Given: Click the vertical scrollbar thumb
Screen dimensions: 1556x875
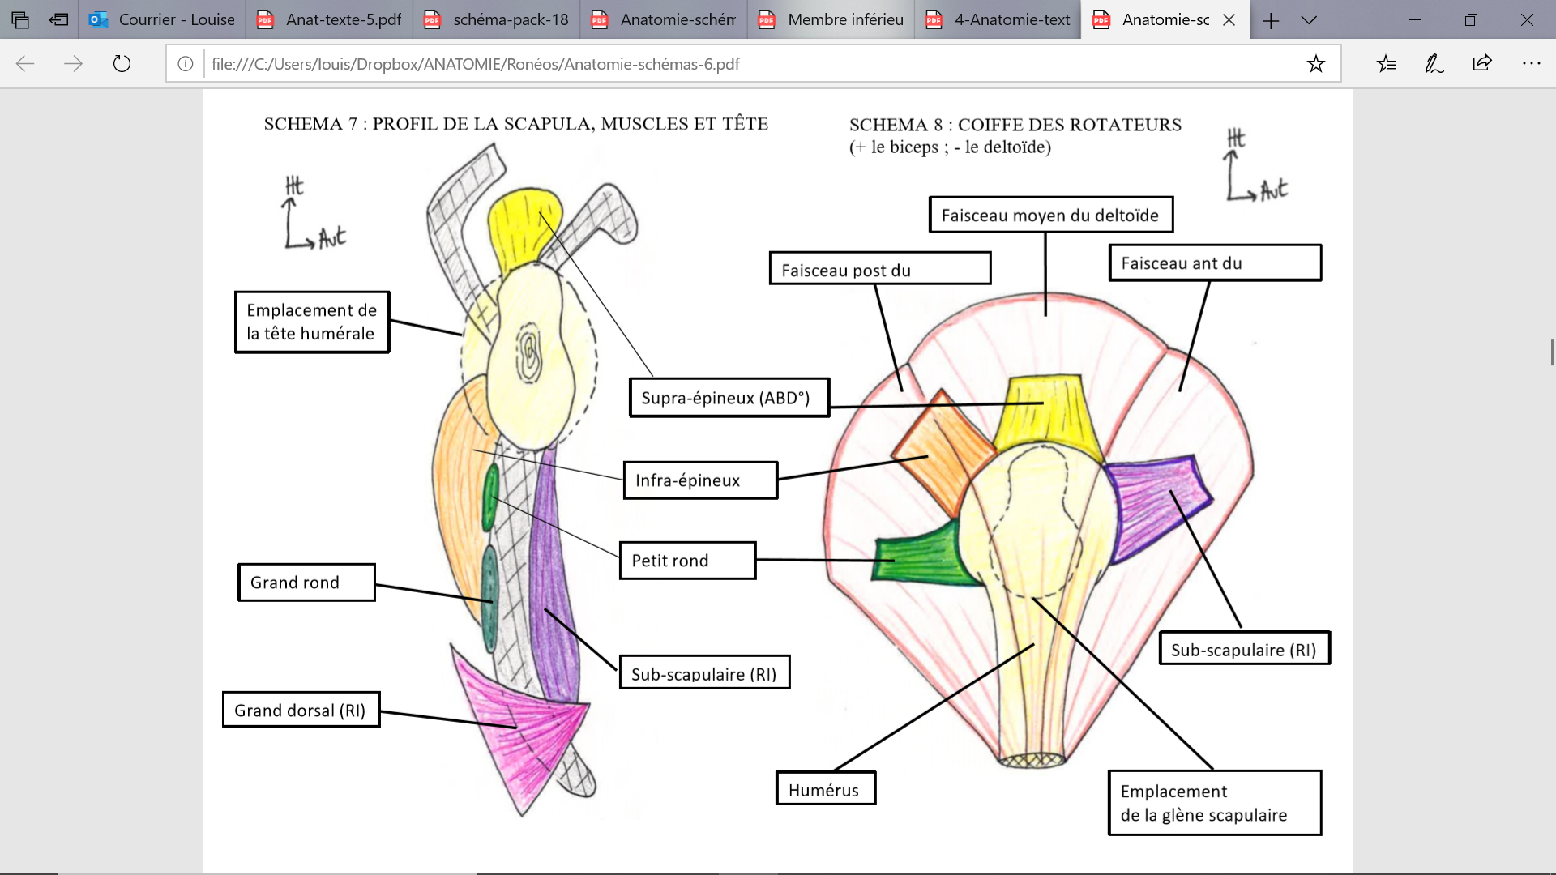Looking at the screenshot, I should click(x=1551, y=352).
